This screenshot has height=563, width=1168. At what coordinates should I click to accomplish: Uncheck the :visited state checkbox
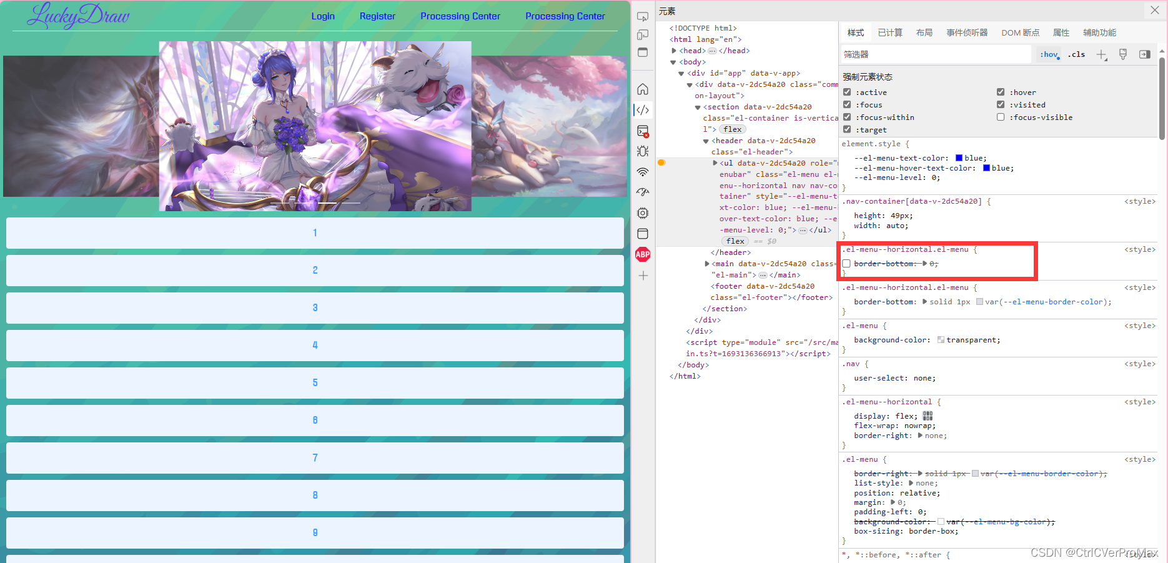(x=1001, y=104)
